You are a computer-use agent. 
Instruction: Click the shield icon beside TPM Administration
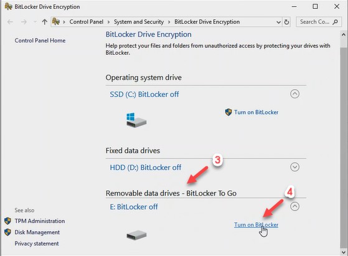(x=7, y=221)
